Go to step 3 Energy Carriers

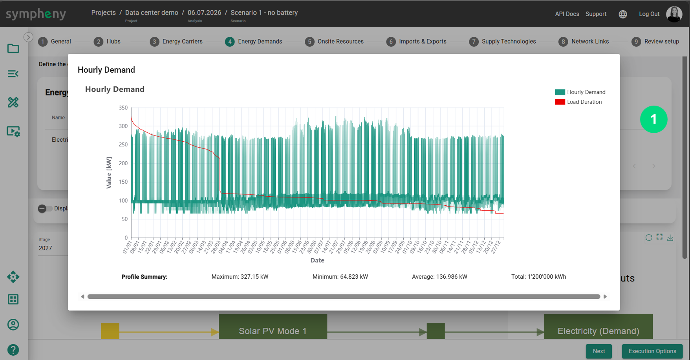click(176, 42)
